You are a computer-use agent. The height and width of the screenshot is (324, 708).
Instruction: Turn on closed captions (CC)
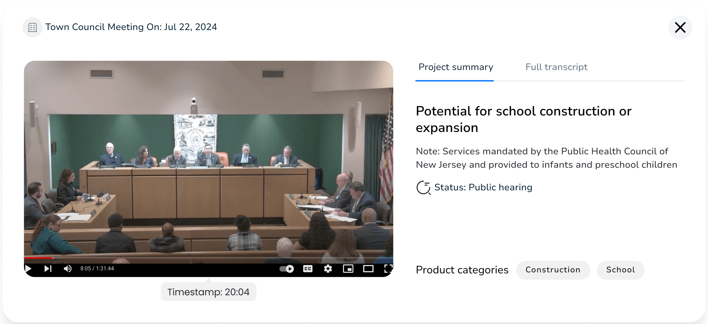308,269
